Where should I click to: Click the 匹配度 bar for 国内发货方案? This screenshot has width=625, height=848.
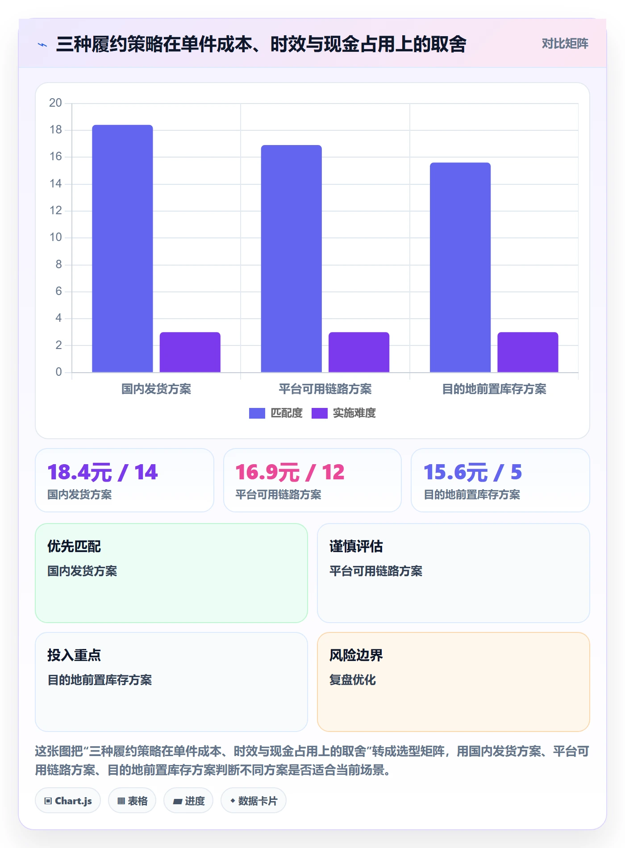pos(122,249)
